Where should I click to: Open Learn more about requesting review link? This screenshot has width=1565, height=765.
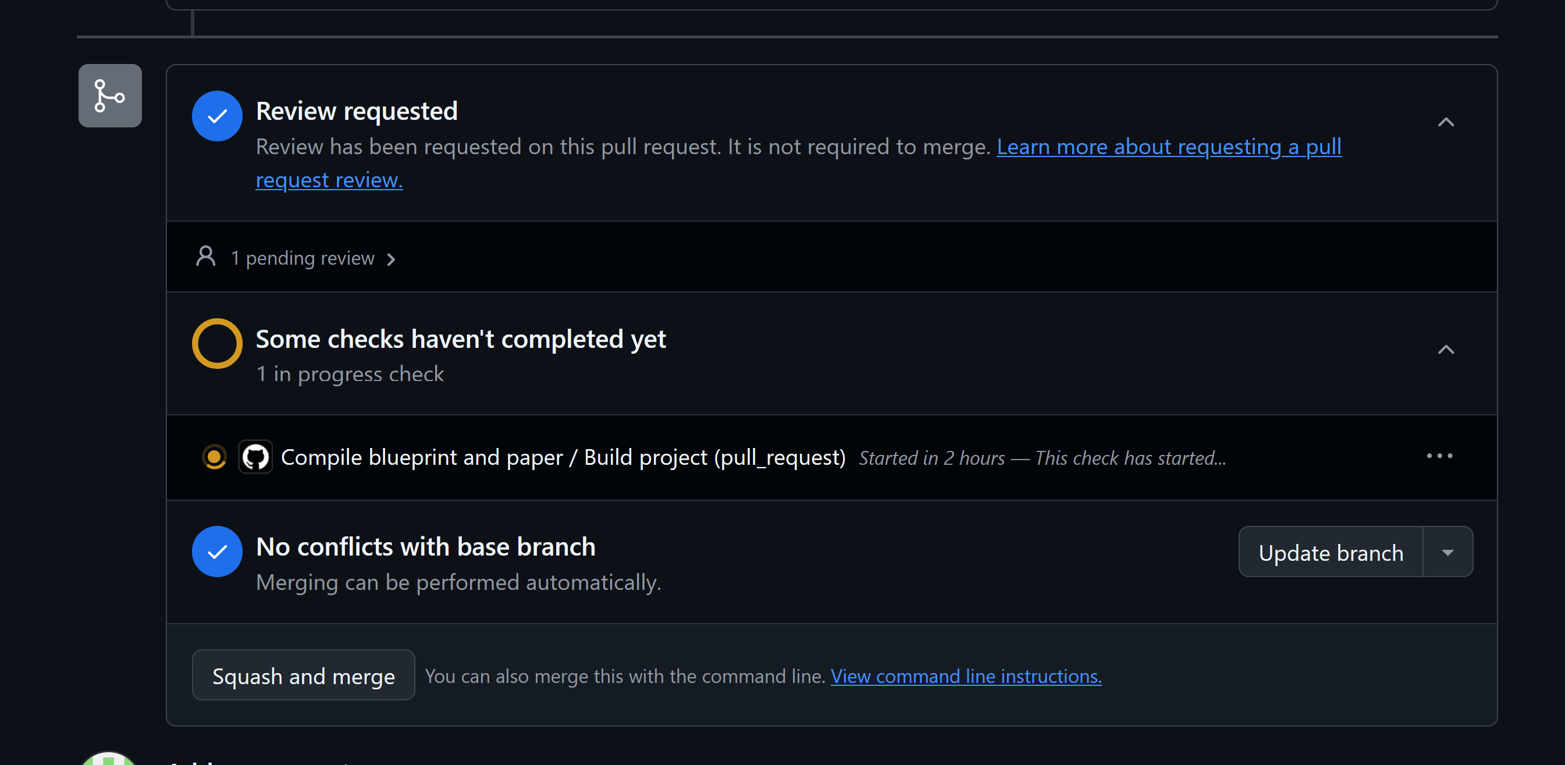[1168, 147]
